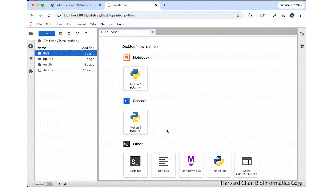The image size is (333, 187).
Task: Expand the Settings menu
Action: point(107,24)
